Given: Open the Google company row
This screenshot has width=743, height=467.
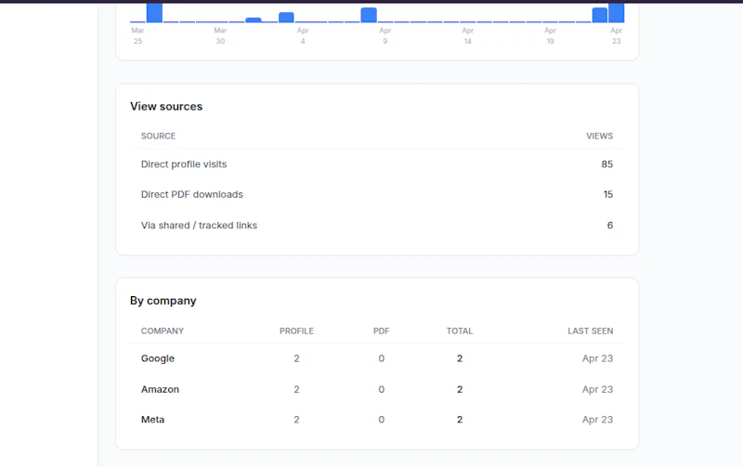Looking at the screenshot, I should tap(377, 358).
